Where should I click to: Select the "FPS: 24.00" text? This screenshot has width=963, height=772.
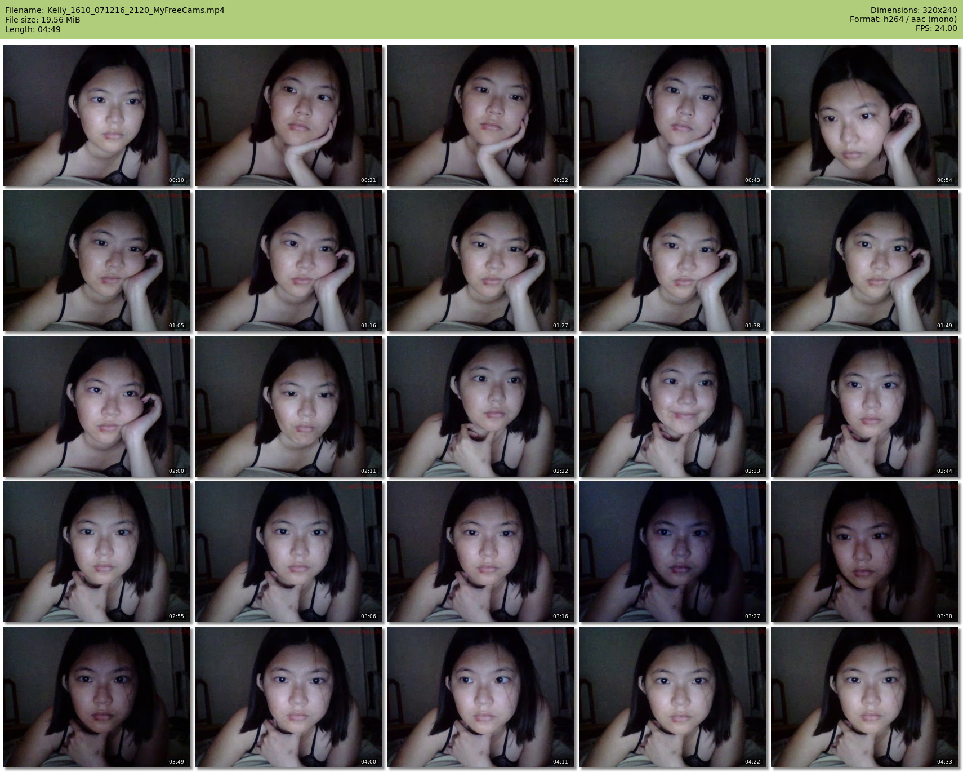937,28
